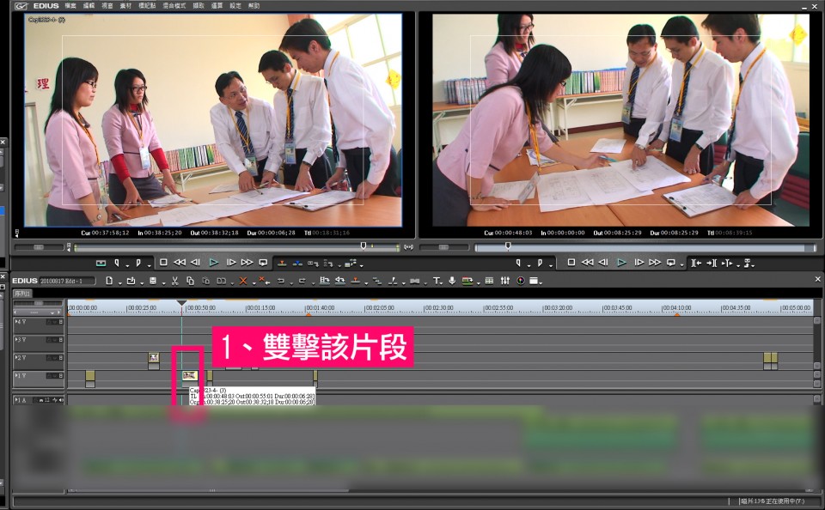Click the microphone voice-over icon
Image resolution: width=825 pixels, height=510 pixels.
coord(452,281)
